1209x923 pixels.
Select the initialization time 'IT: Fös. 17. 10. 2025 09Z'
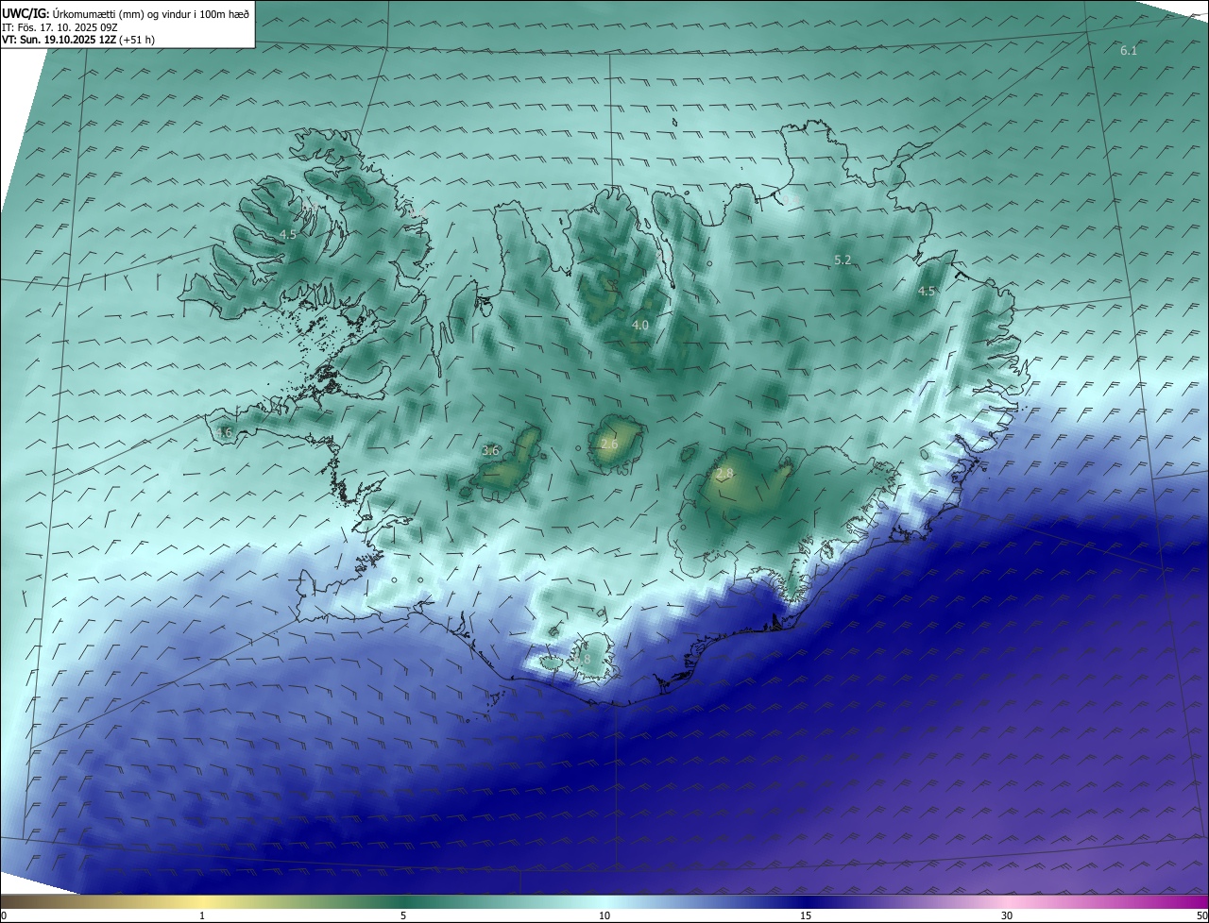pyautogui.click(x=59, y=27)
